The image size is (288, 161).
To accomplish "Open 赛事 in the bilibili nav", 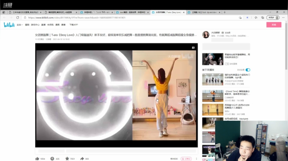I will tap(63, 25).
